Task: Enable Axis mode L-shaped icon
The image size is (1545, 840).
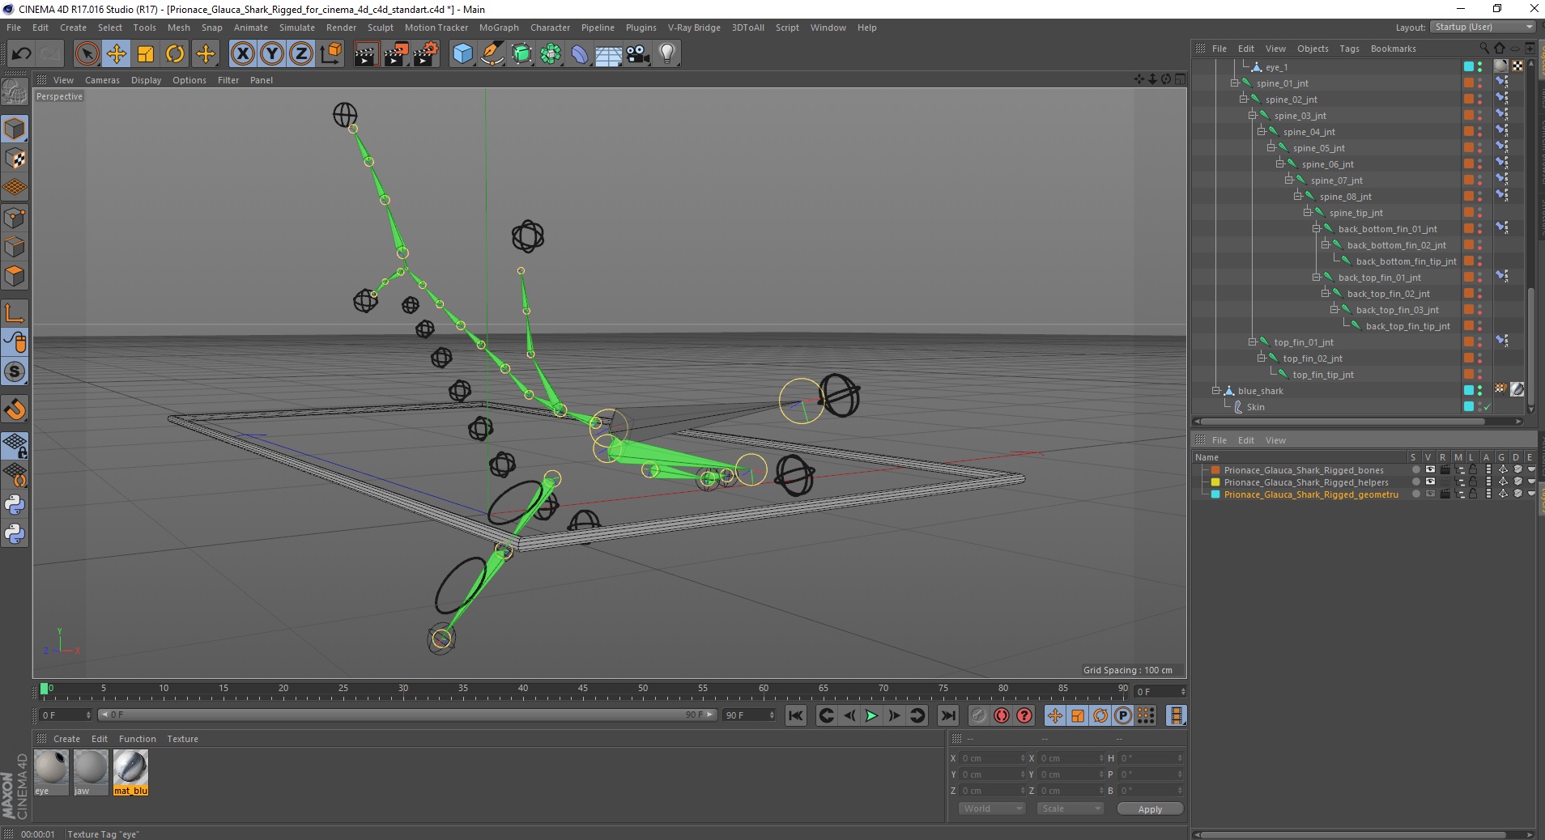Action: click(15, 313)
